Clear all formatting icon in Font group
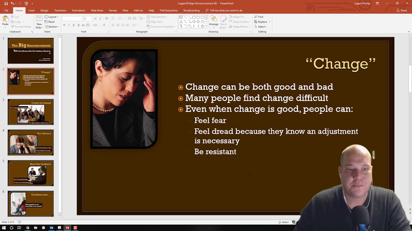 point(107,19)
